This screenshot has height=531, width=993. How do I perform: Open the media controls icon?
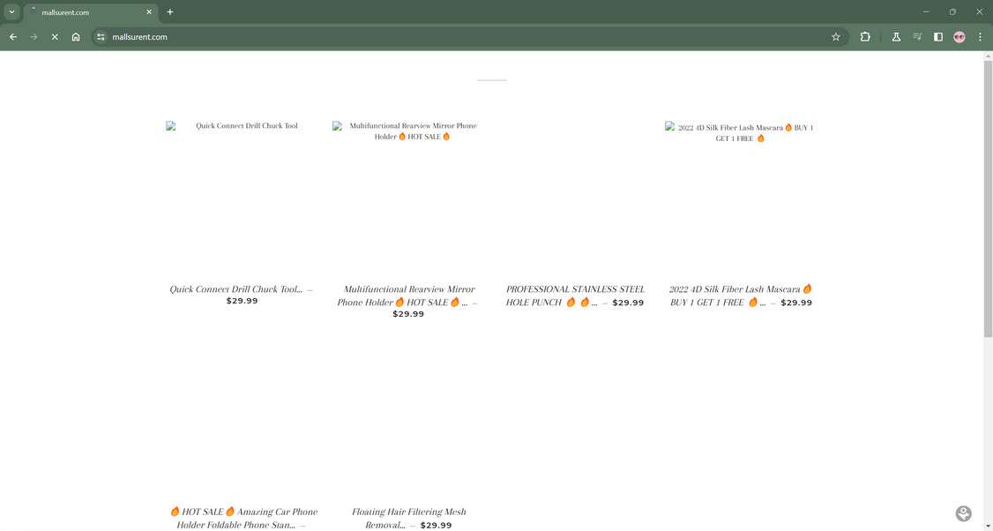point(917,37)
